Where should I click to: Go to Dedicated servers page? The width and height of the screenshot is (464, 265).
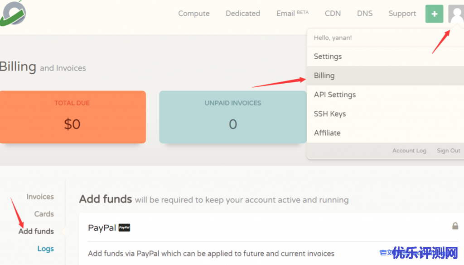243,14
